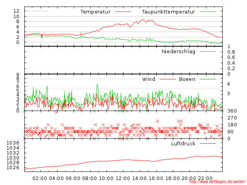Click the Niederschlag legend label

178,52
